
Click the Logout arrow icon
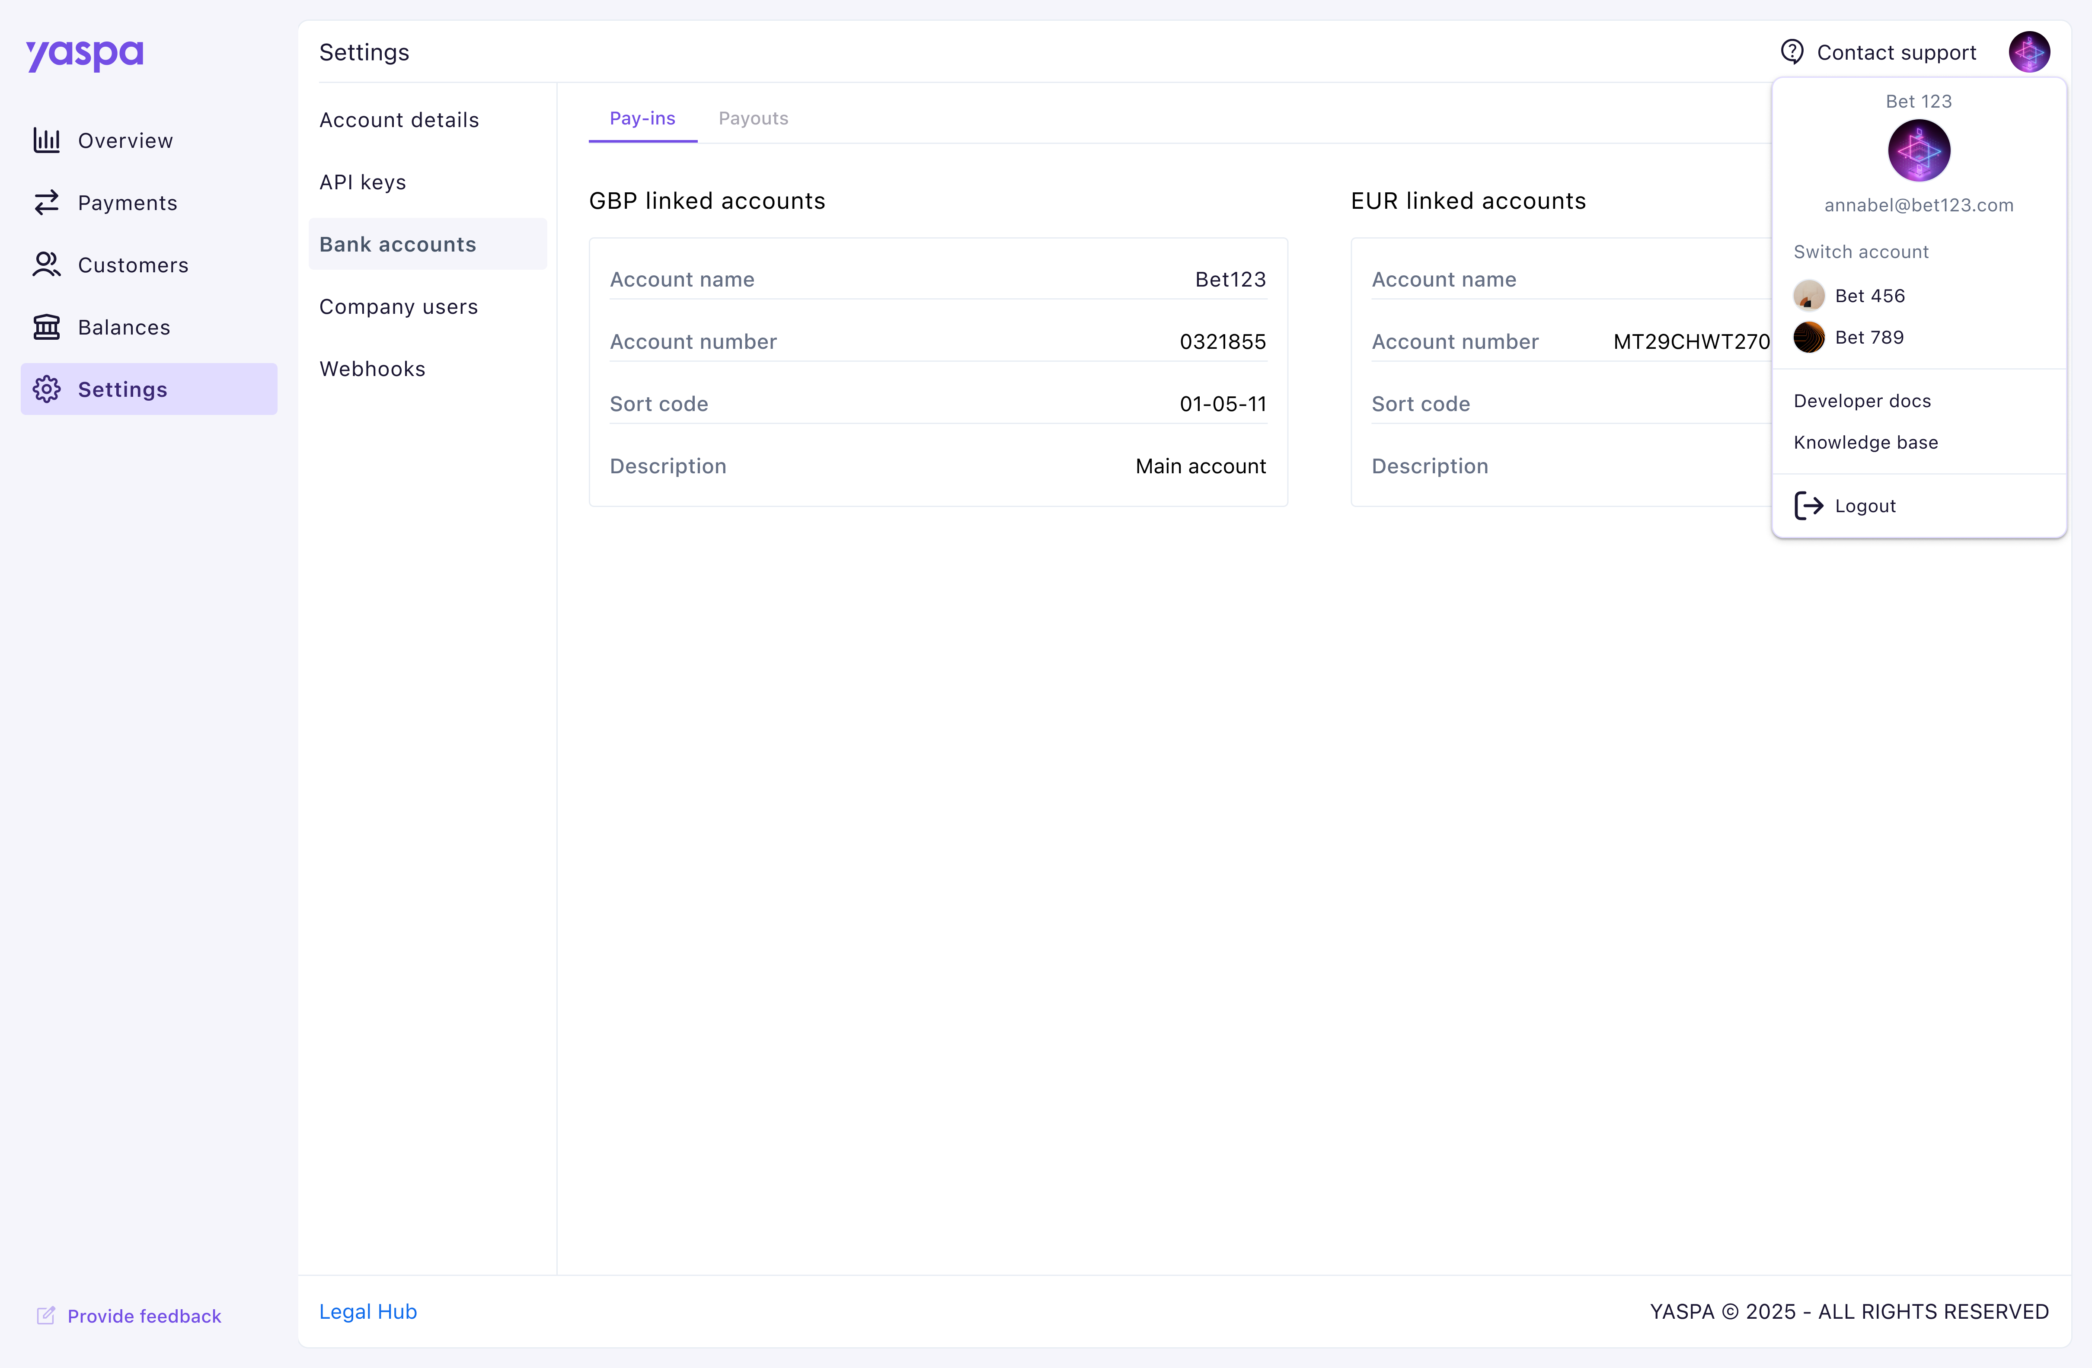(1808, 506)
